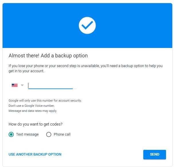This screenshot has width=174, height=167.
Task: Click the white checkmark circle icon
Action: 87,25
